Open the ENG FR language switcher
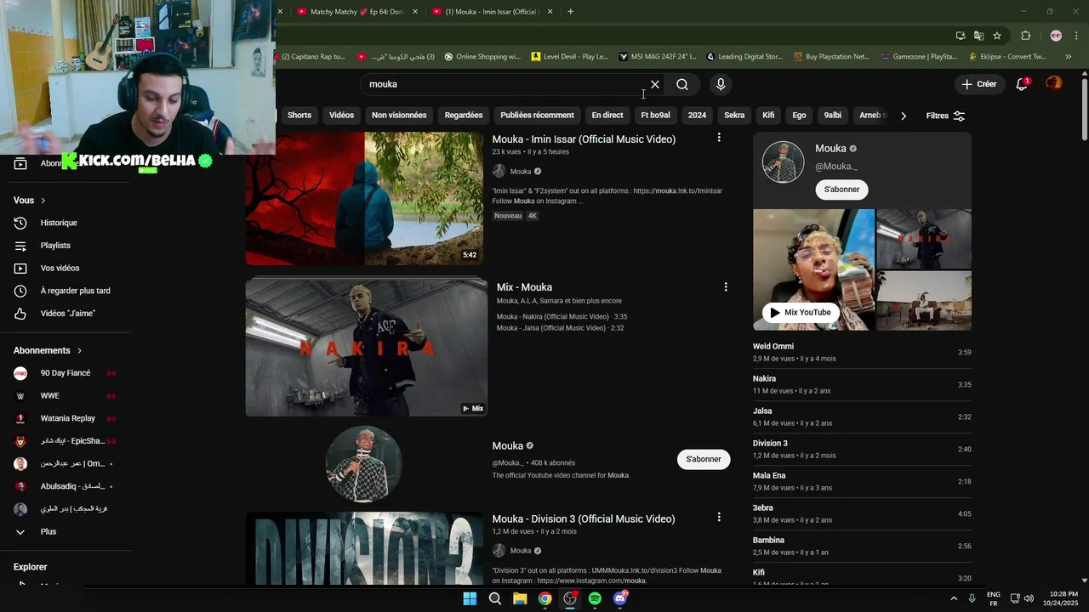 (993, 598)
